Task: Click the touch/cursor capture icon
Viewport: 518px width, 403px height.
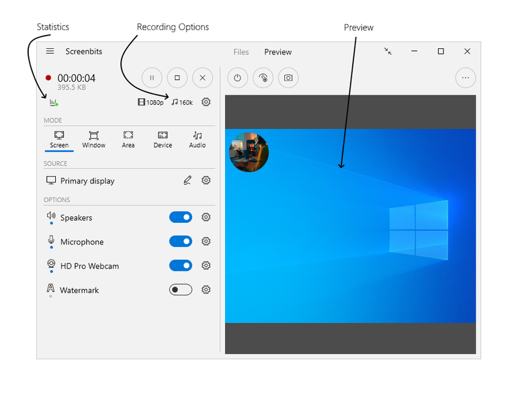Action: tap(263, 78)
